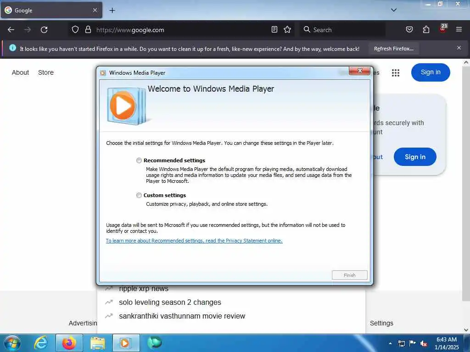Open the About link on Google

(x=20, y=72)
